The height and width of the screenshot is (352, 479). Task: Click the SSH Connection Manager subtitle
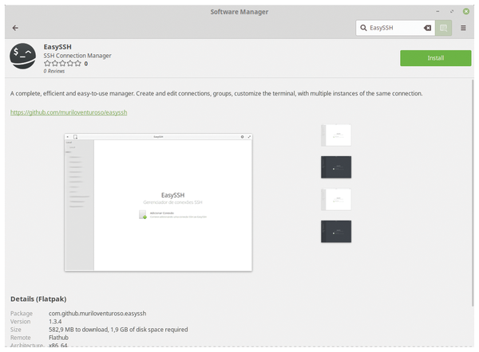coord(77,56)
